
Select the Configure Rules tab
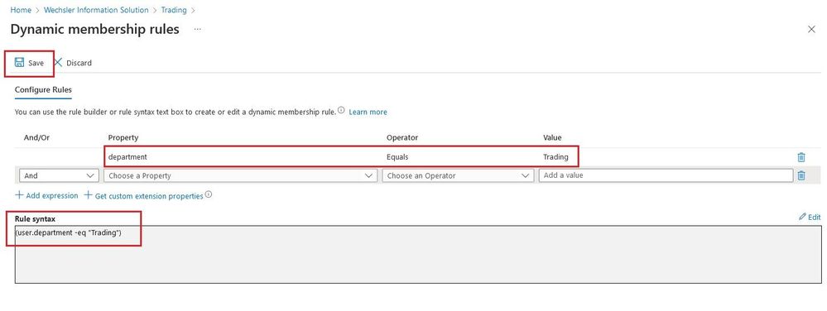(43, 90)
